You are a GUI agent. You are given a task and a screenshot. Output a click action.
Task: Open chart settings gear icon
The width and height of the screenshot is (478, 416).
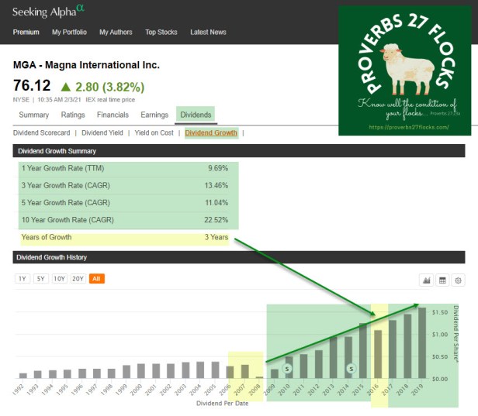click(459, 280)
